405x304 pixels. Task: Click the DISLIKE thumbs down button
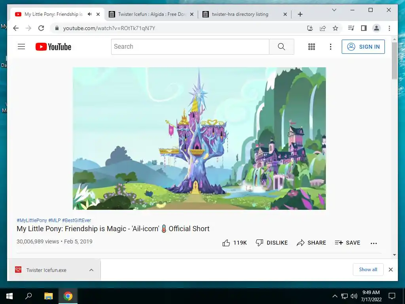[272, 243]
